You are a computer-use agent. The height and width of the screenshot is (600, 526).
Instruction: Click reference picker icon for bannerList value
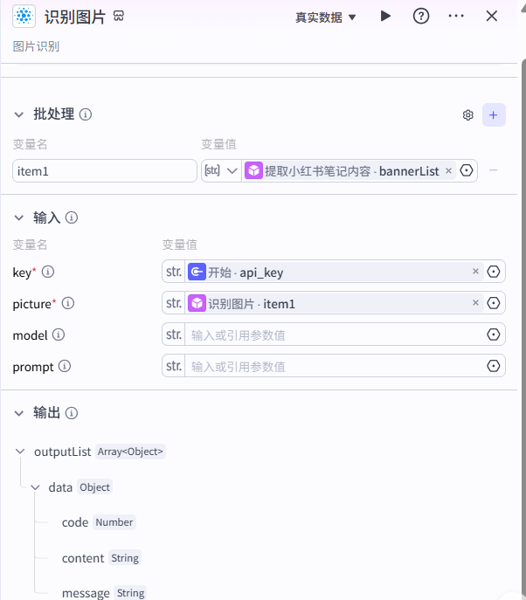pyautogui.click(x=467, y=171)
